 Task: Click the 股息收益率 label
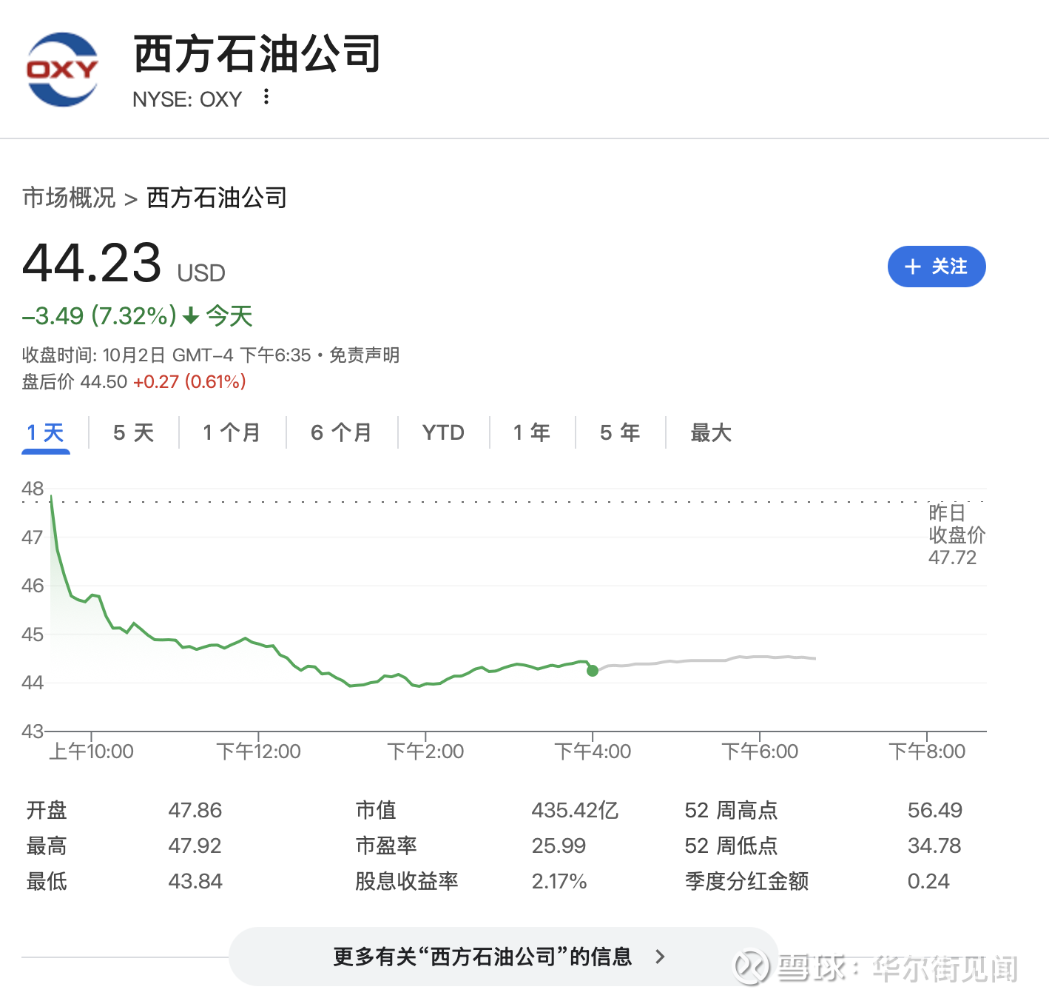point(407,881)
